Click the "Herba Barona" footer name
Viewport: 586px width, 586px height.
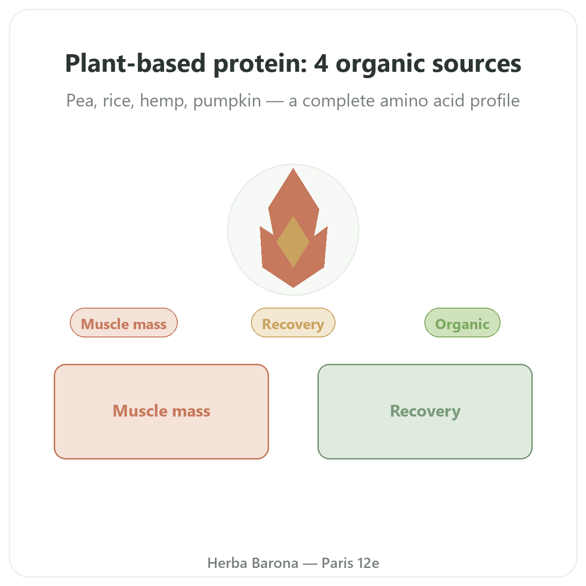253,563
